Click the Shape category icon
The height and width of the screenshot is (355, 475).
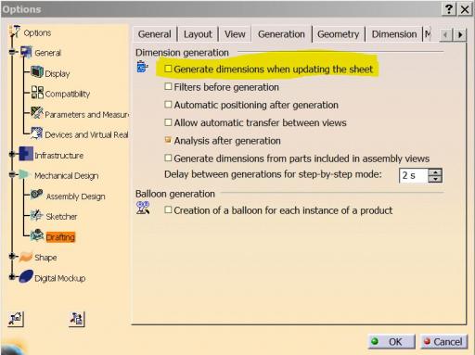pyautogui.click(x=26, y=257)
